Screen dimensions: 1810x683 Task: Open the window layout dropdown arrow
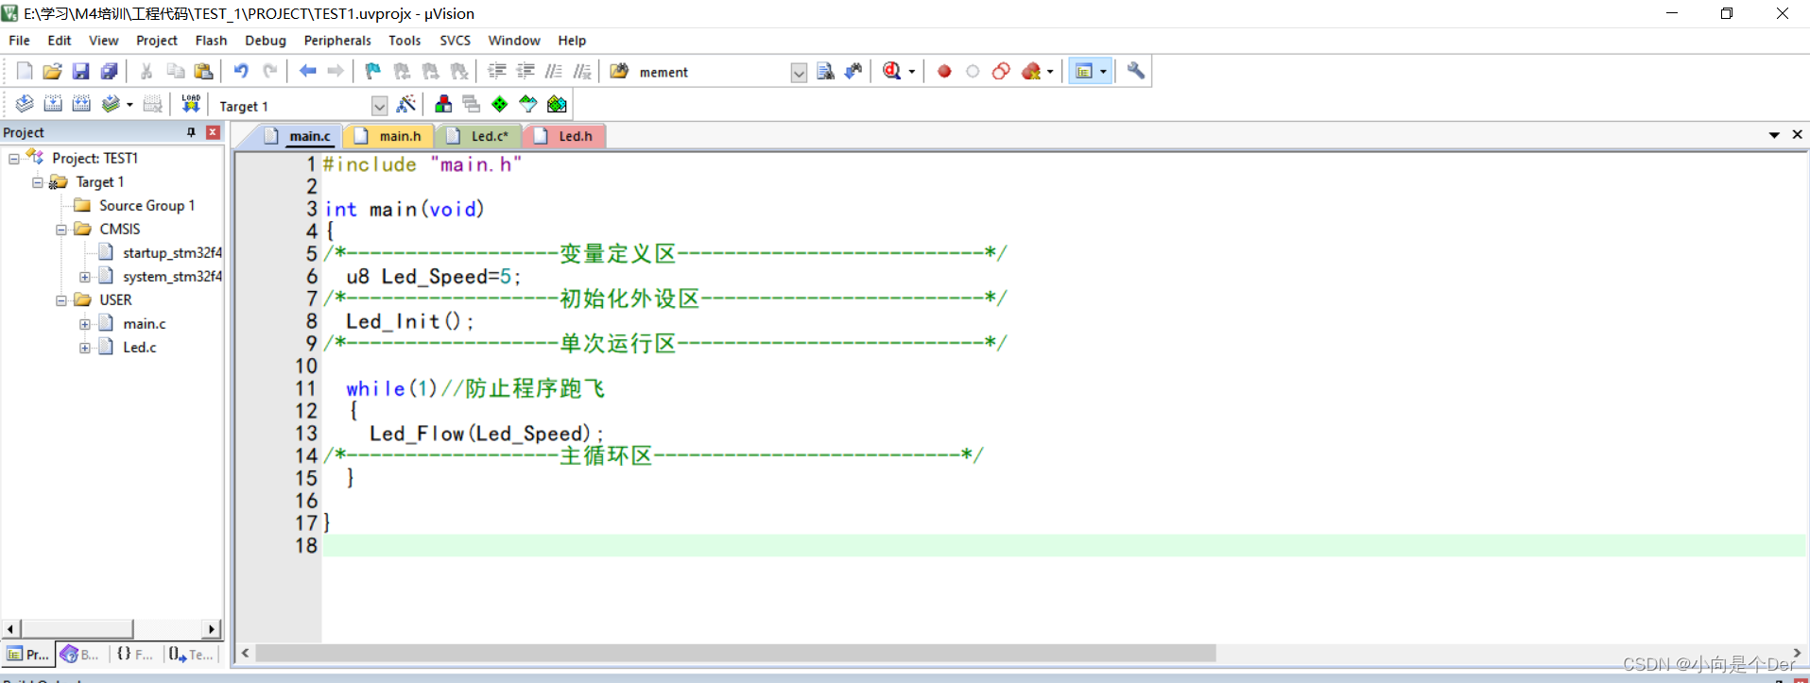pos(1103,72)
